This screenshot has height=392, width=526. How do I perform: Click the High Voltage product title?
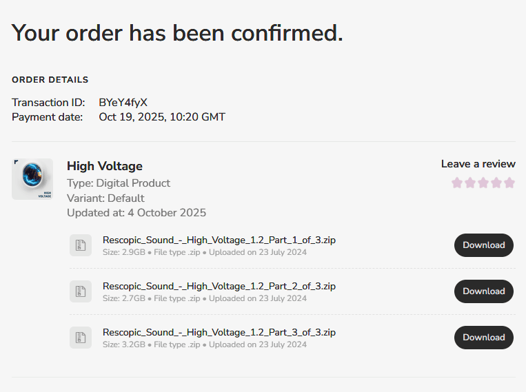click(105, 166)
